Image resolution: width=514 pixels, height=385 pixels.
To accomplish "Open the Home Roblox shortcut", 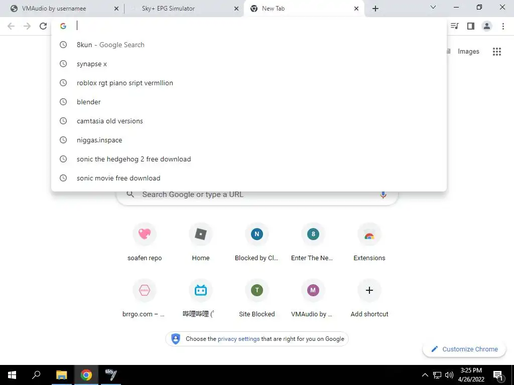I will click(x=201, y=242).
